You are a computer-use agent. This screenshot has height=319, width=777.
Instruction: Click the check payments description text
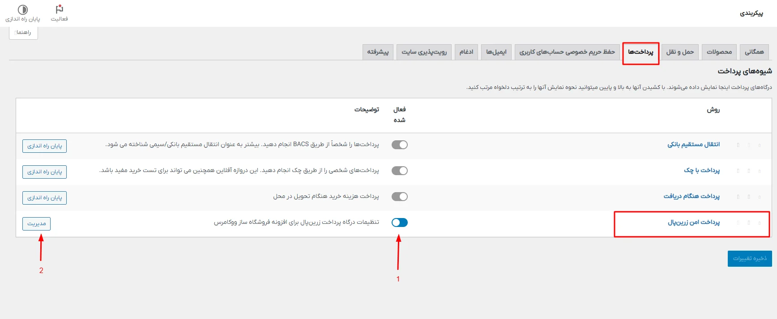click(x=239, y=170)
